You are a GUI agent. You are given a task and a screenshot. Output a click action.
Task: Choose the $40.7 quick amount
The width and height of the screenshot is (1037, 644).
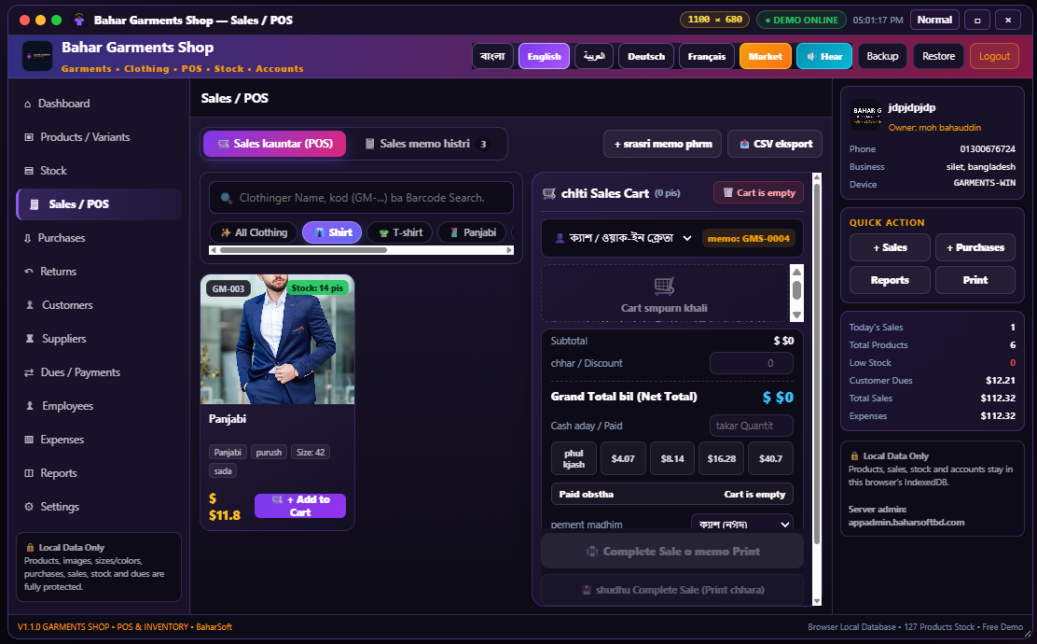pyautogui.click(x=770, y=458)
